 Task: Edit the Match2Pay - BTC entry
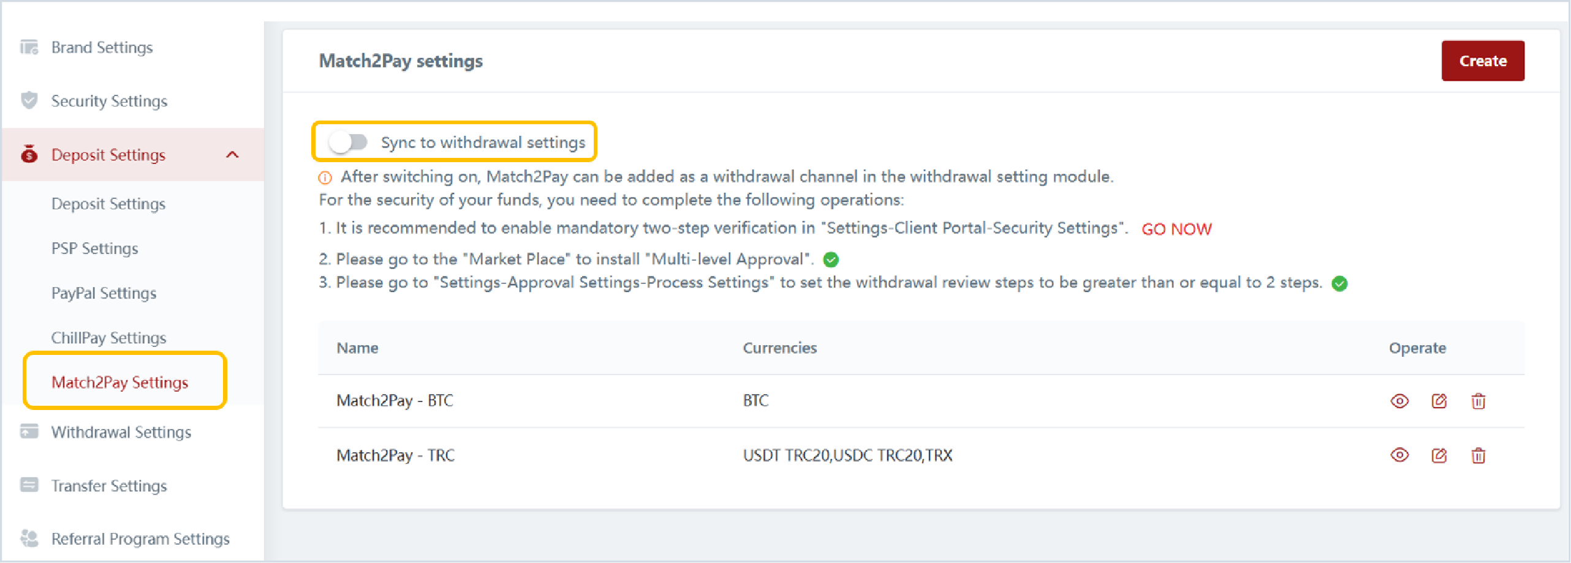click(1439, 401)
